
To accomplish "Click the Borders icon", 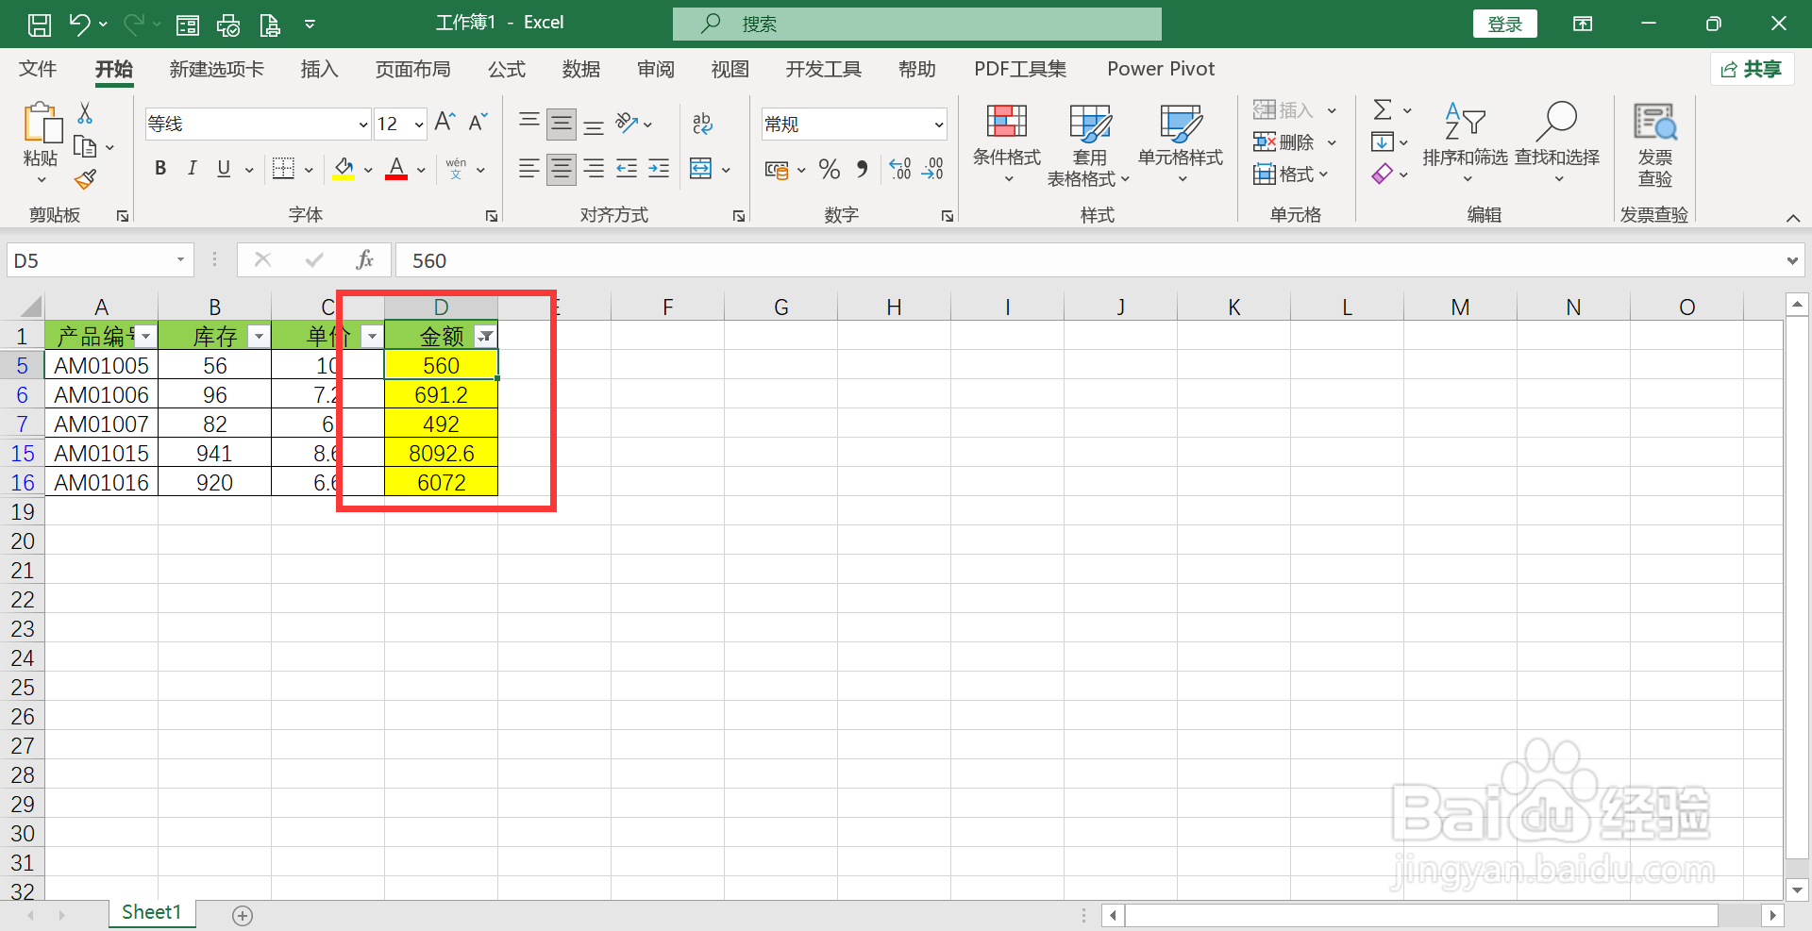I will (x=283, y=169).
